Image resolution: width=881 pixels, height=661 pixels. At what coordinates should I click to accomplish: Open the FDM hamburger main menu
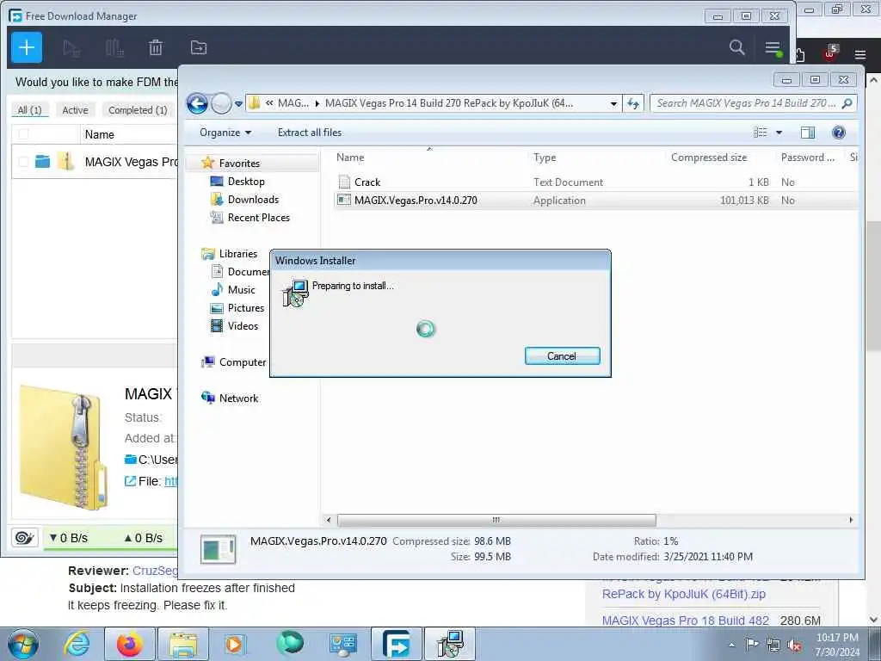[x=773, y=48]
